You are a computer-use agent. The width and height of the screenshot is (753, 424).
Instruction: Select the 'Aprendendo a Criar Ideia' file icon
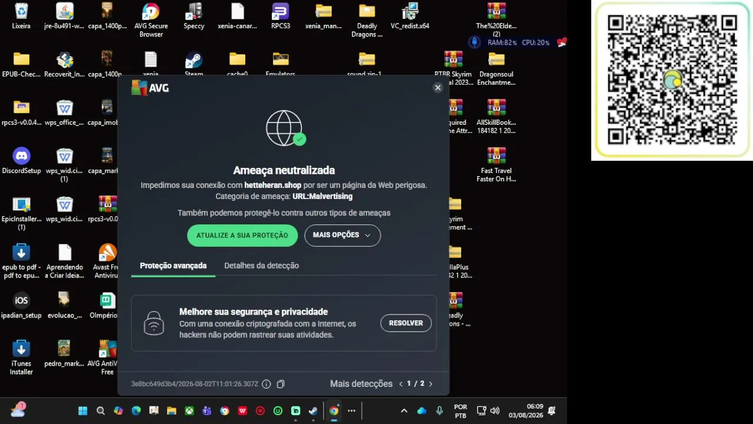(65, 261)
